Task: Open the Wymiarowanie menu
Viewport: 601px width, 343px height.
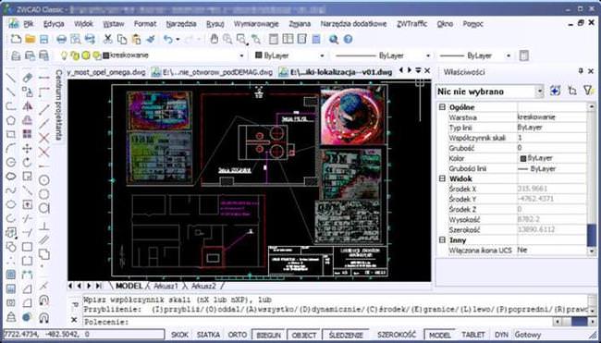Action: (x=255, y=24)
